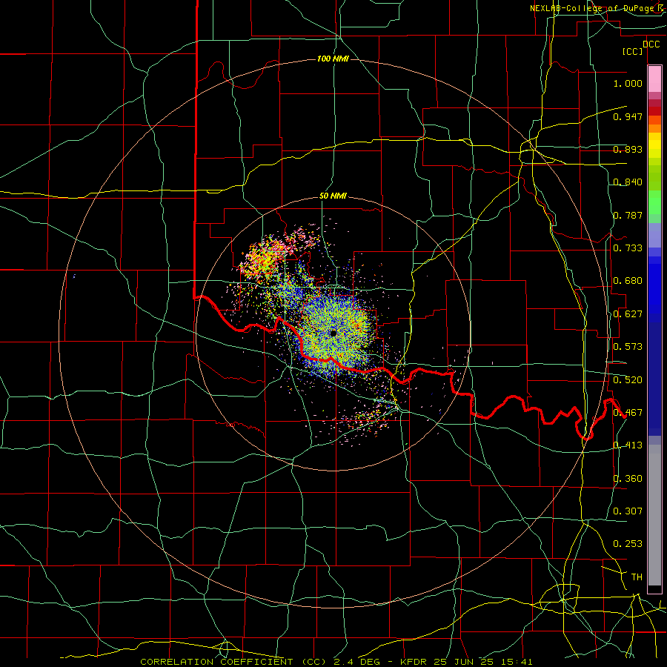Click the 0.360 scale value

tap(628, 479)
